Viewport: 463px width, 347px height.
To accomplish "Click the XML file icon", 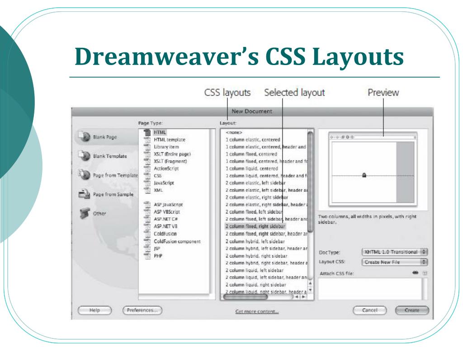I will click(x=147, y=190).
